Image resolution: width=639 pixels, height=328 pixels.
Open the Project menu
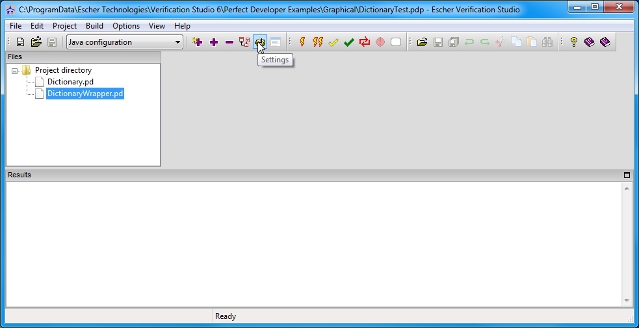64,25
